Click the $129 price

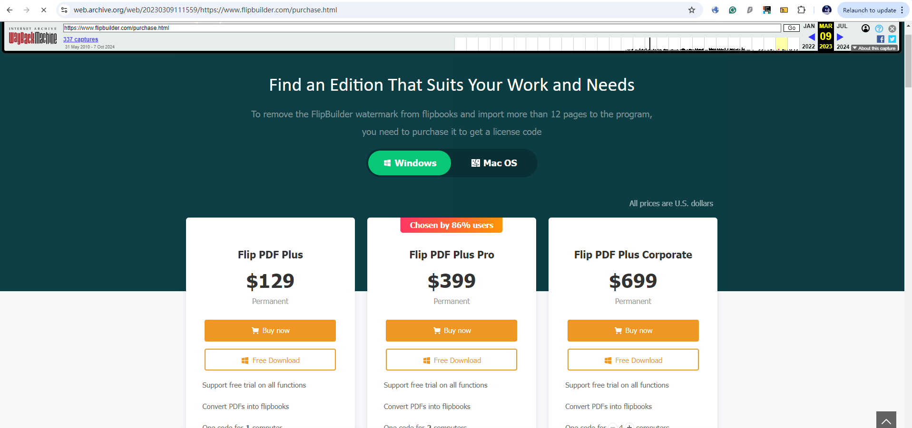tap(270, 281)
